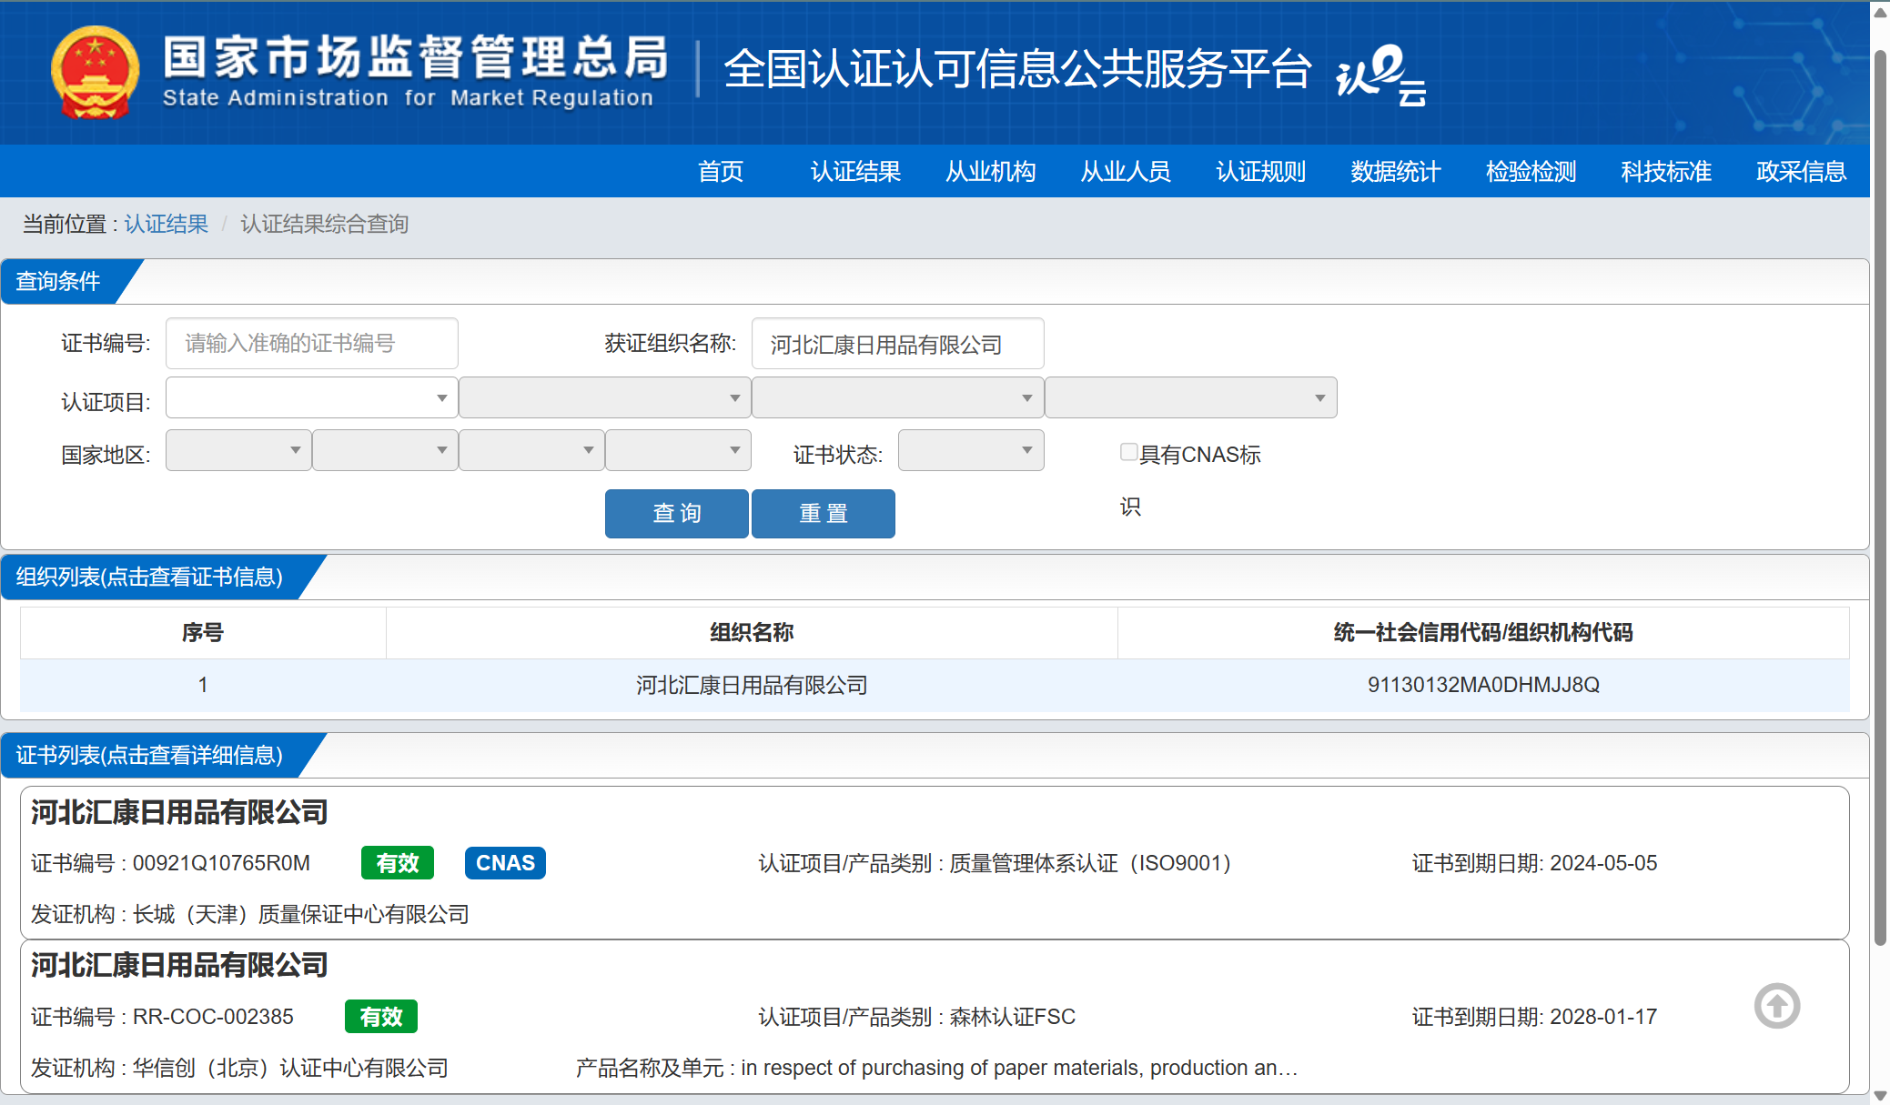Open the second 国家地区 dropdown
Screen dimensions: 1890x1105
385,450
